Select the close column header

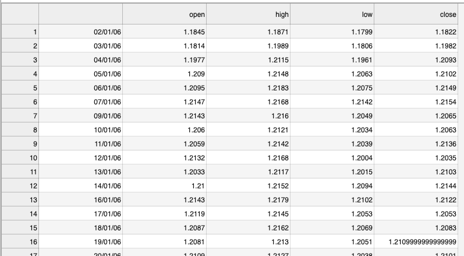416,14
